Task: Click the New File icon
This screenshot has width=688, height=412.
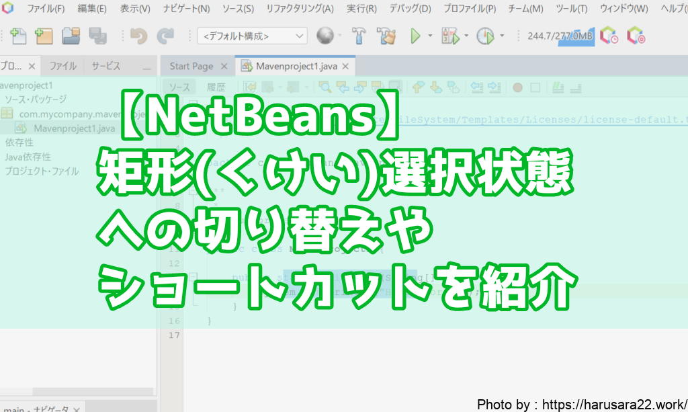Action: pyautogui.click(x=18, y=36)
